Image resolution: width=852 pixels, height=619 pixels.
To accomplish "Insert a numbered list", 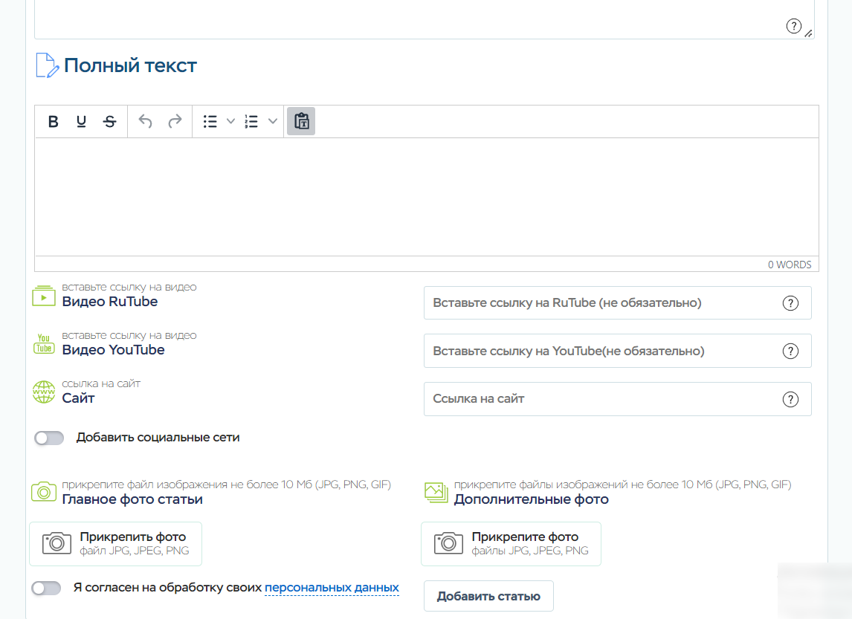I will (251, 122).
